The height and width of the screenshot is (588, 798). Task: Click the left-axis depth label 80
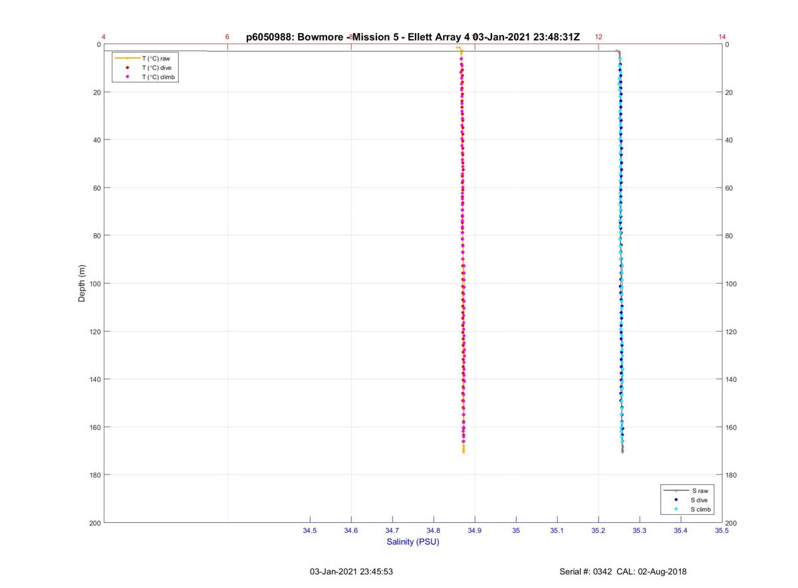click(96, 236)
